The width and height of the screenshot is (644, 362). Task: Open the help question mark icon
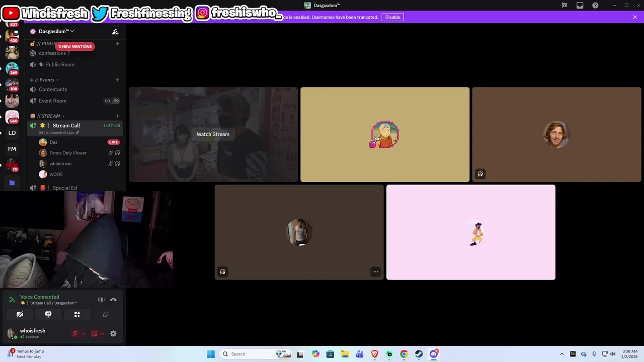point(595,6)
